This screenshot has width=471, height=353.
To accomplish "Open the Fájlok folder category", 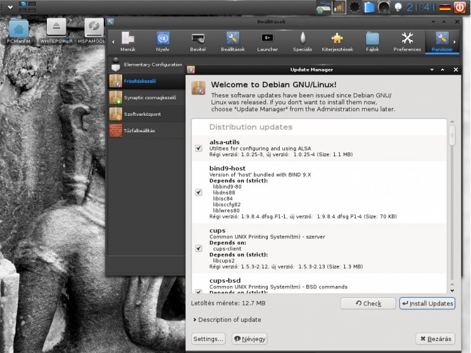I will coord(372,42).
